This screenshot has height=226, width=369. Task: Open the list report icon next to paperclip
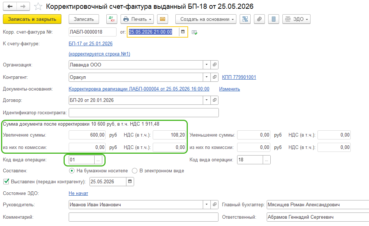coord(273,19)
